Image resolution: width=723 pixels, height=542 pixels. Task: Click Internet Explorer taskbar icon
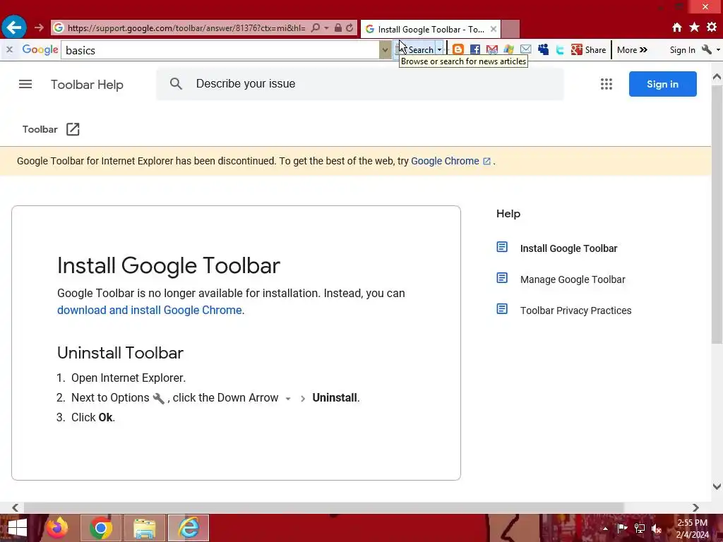pos(189,528)
